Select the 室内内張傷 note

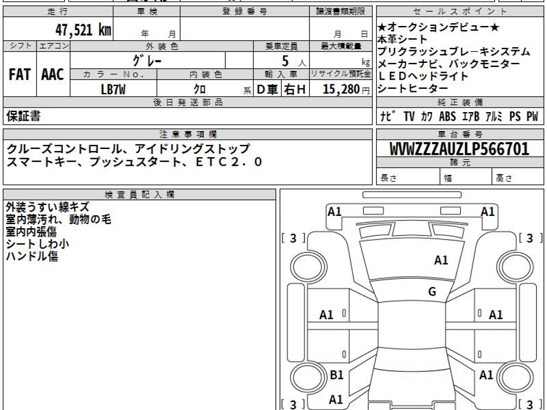(x=31, y=232)
